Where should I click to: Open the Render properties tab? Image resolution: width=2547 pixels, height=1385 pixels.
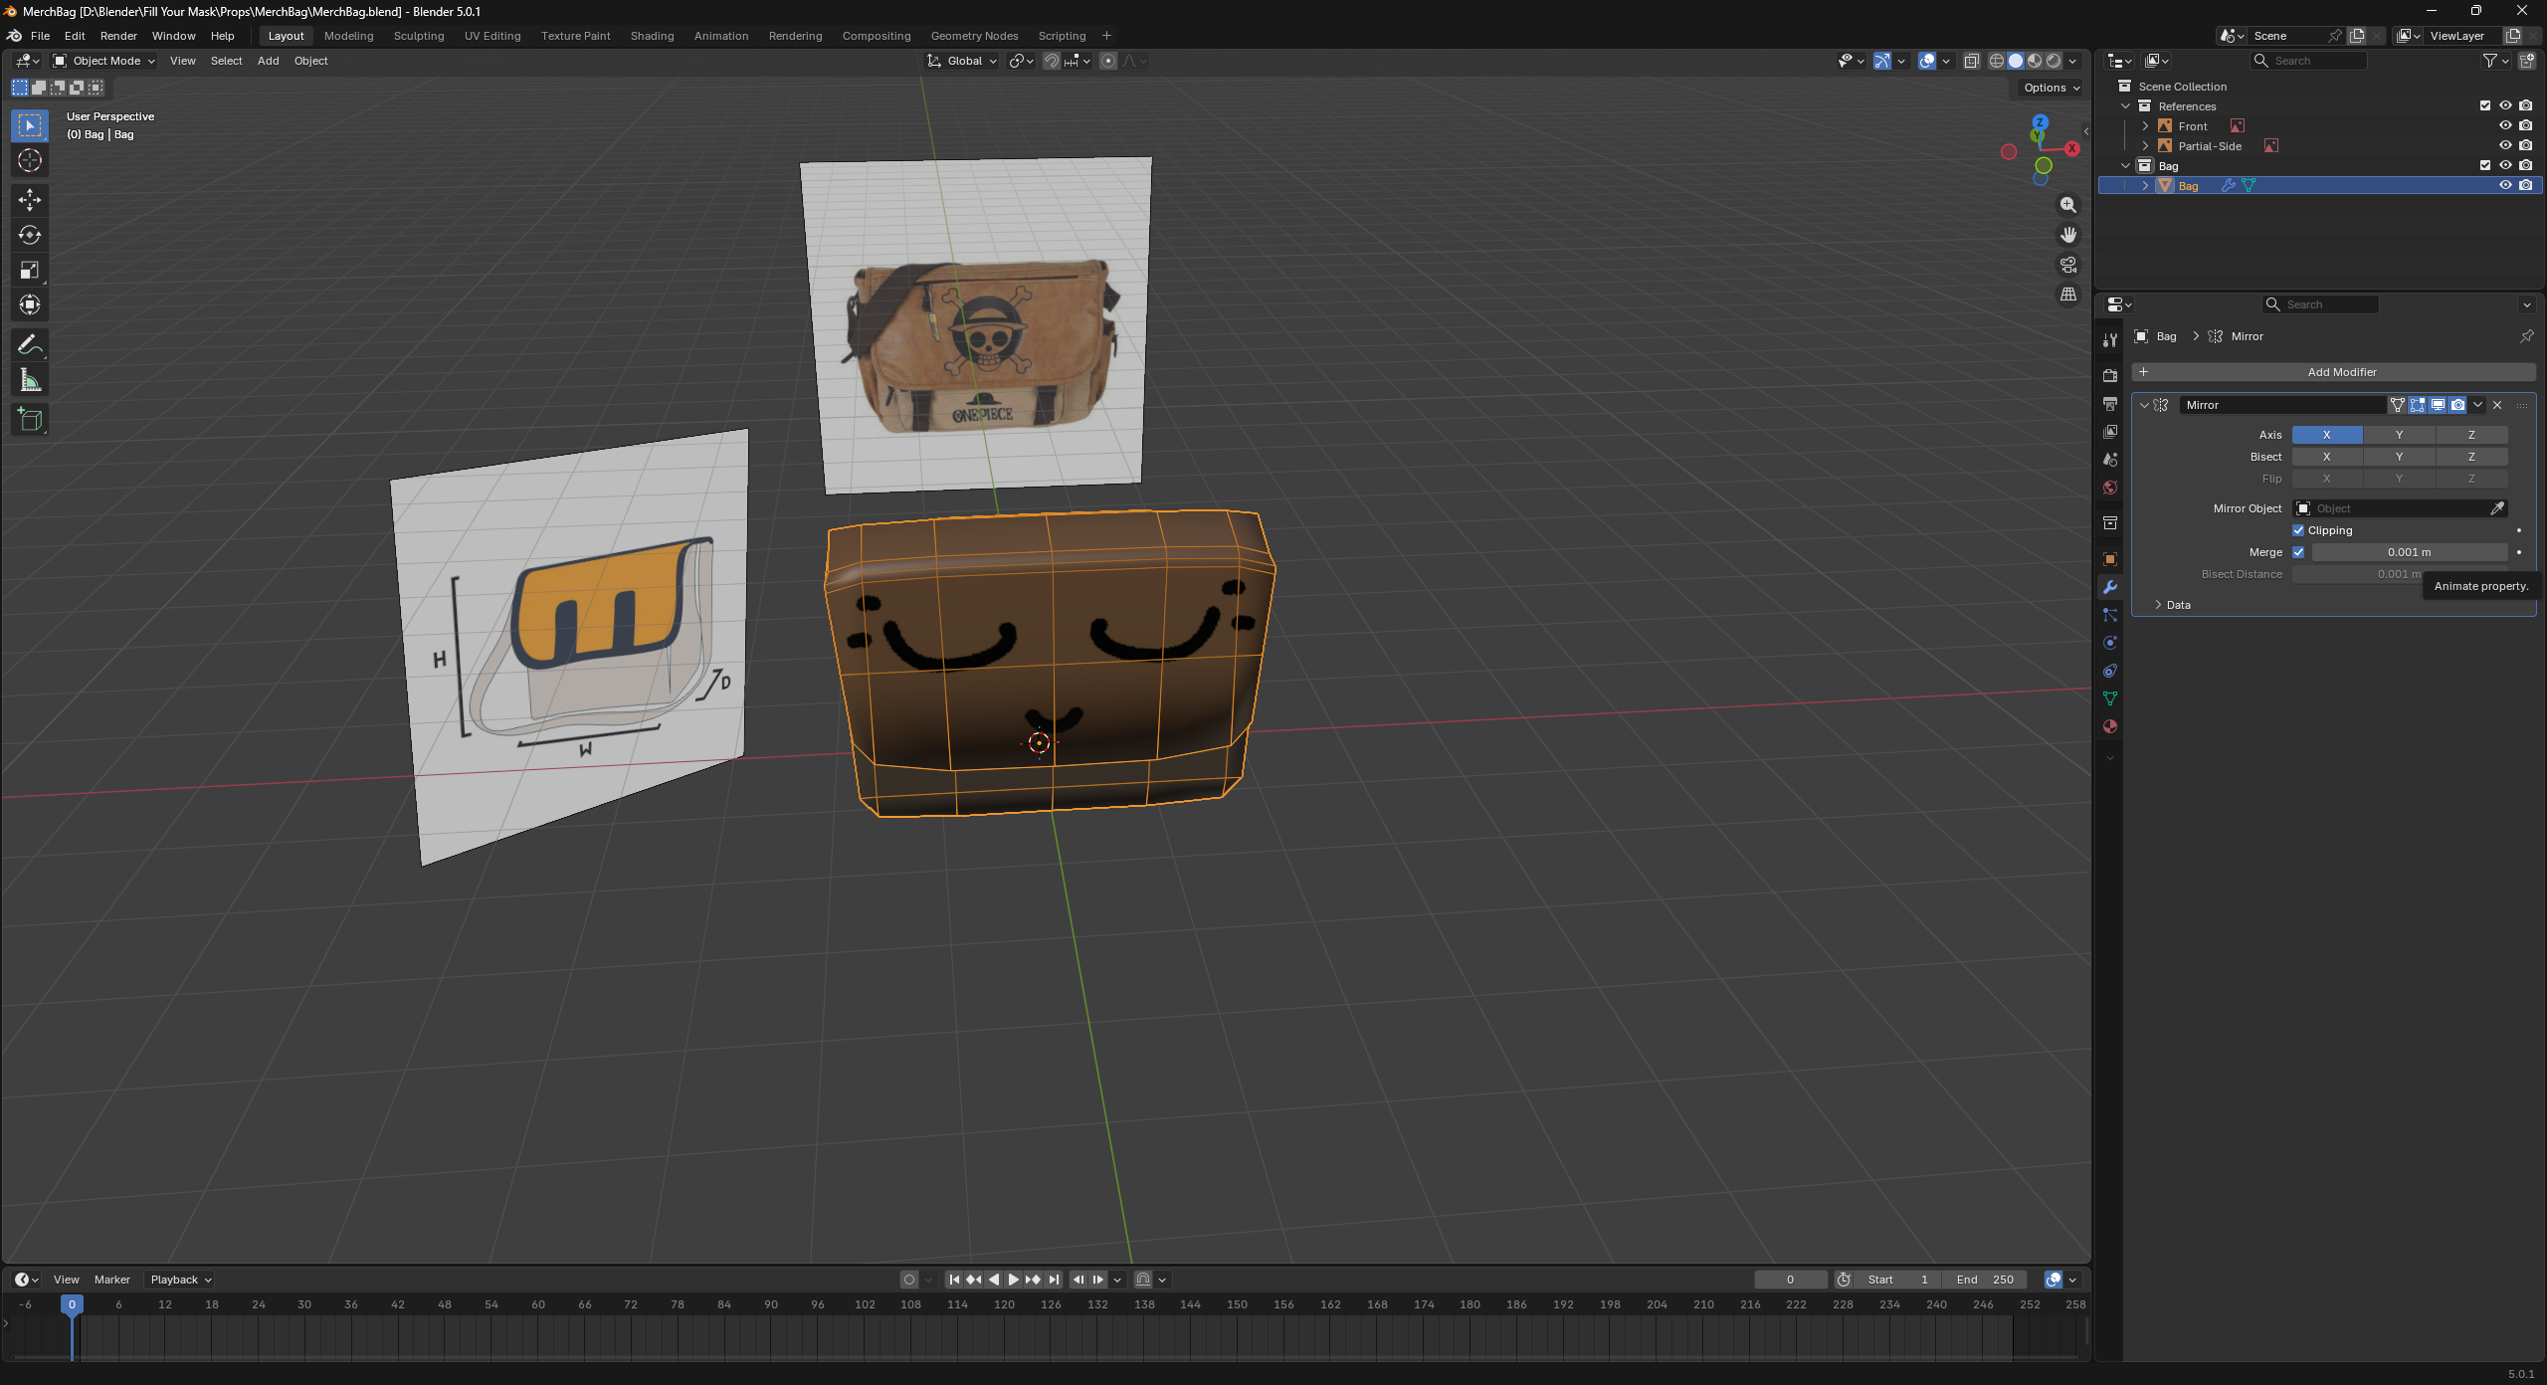[x=2110, y=375]
